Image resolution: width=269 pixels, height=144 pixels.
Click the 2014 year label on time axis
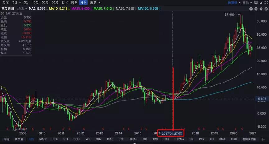118,133
